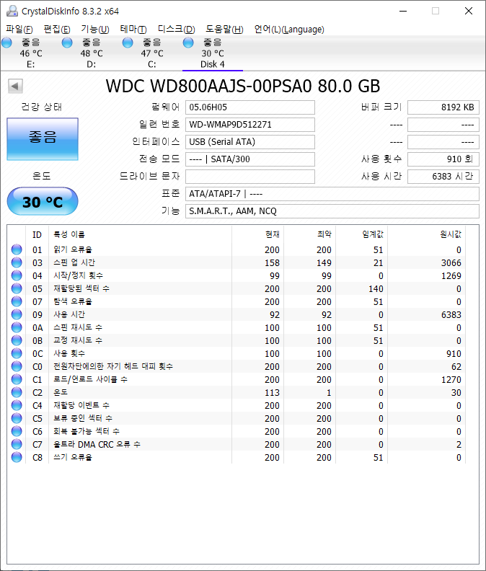Switch to the D: disk tab

(92, 53)
